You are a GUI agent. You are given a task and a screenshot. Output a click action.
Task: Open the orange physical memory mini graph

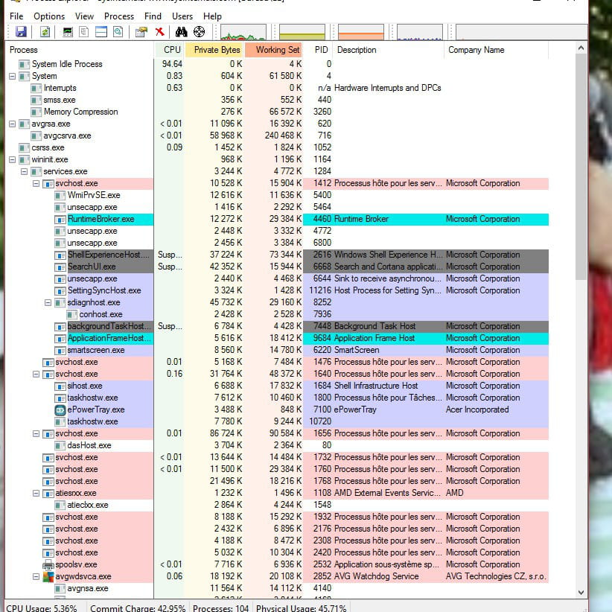click(361, 33)
